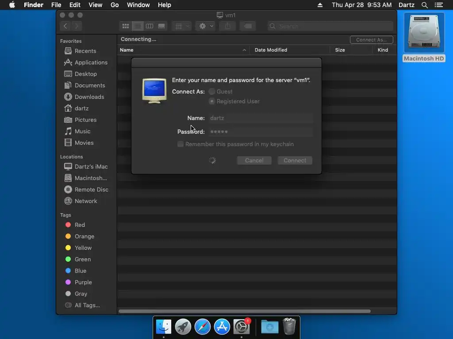Click Cancel in login dialog
The width and height of the screenshot is (453, 339).
254,161
